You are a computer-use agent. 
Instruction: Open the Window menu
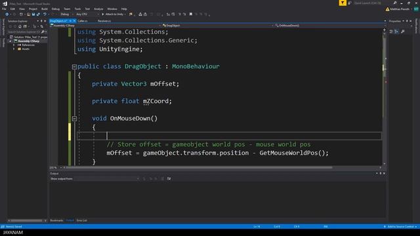112,9
